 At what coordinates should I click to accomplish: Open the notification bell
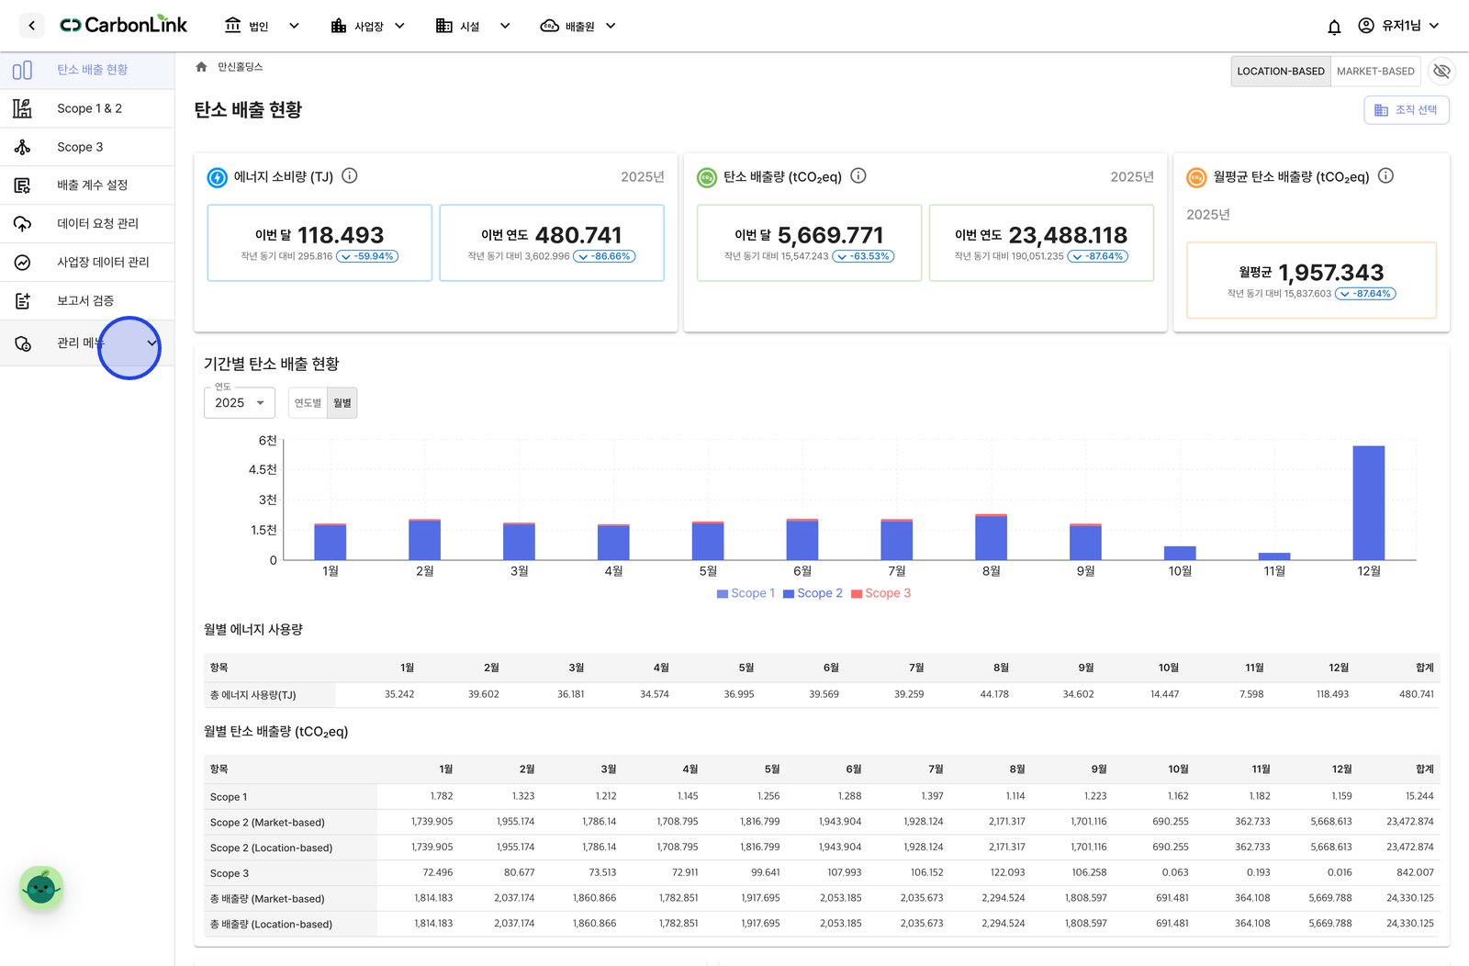(1334, 27)
